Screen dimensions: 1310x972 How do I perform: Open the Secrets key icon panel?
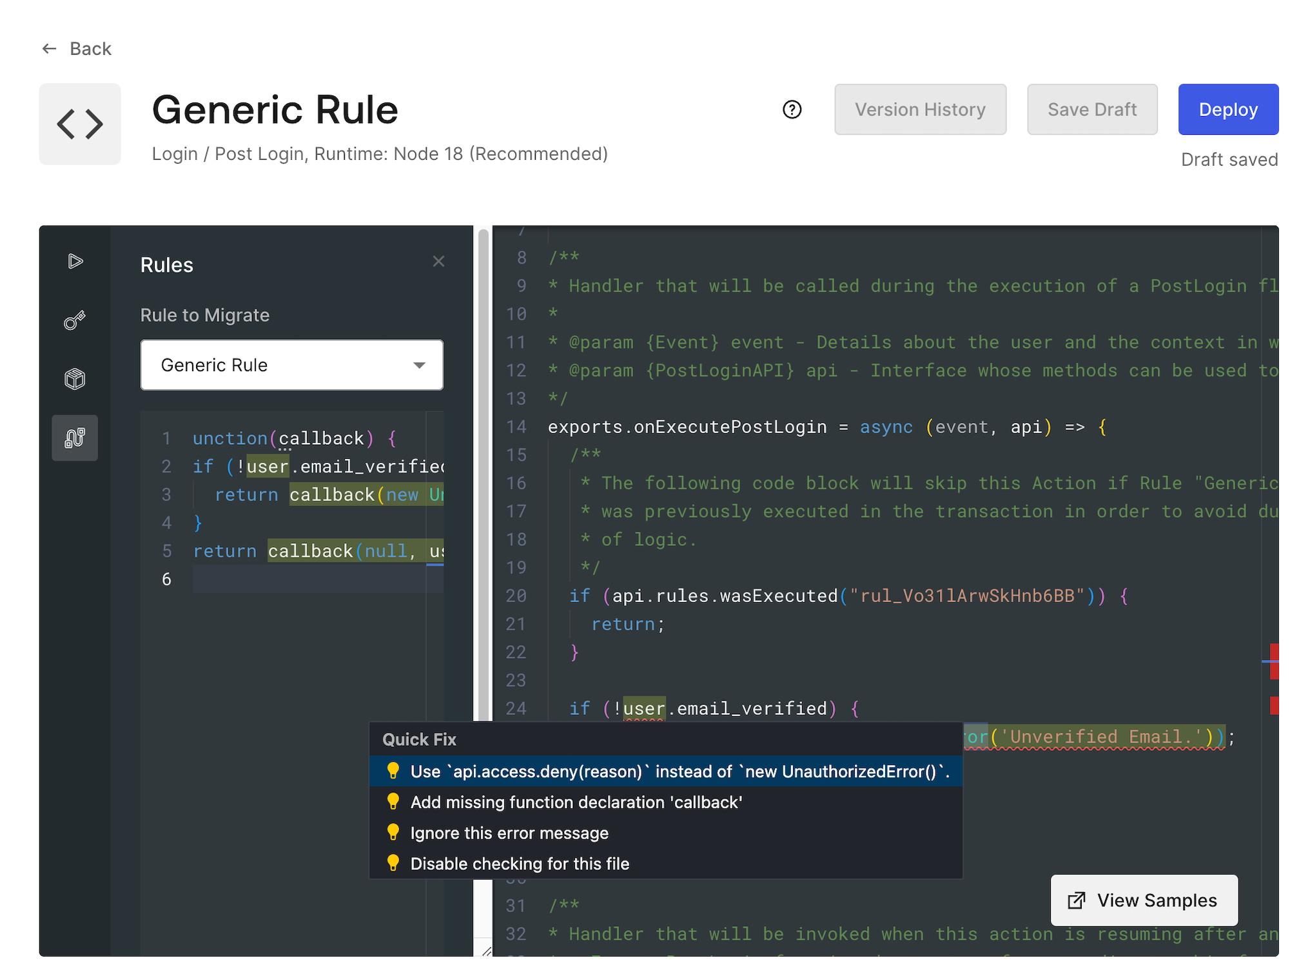click(x=75, y=320)
